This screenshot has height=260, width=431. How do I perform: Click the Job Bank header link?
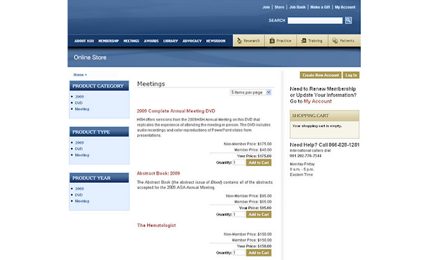297,7
